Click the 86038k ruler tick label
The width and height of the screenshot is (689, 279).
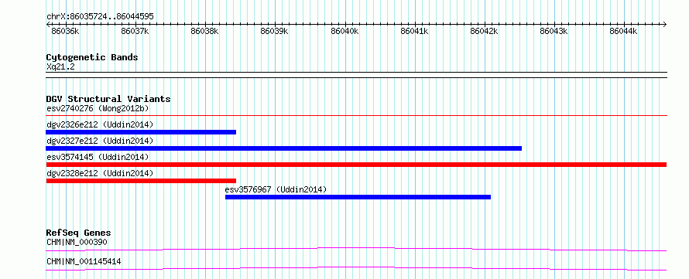pyautogui.click(x=205, y=32)
